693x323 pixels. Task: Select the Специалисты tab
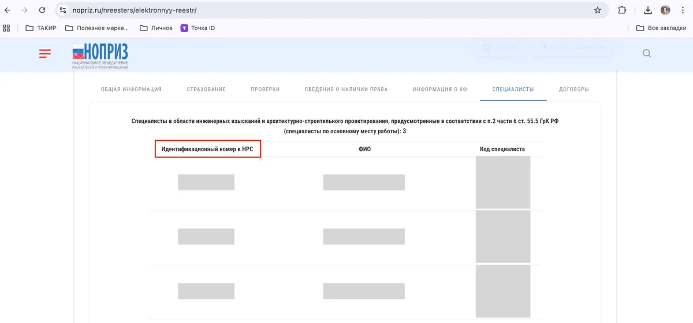(x=513, y=89)
